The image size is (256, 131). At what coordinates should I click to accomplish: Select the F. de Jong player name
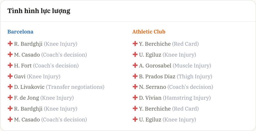(27, 98)
